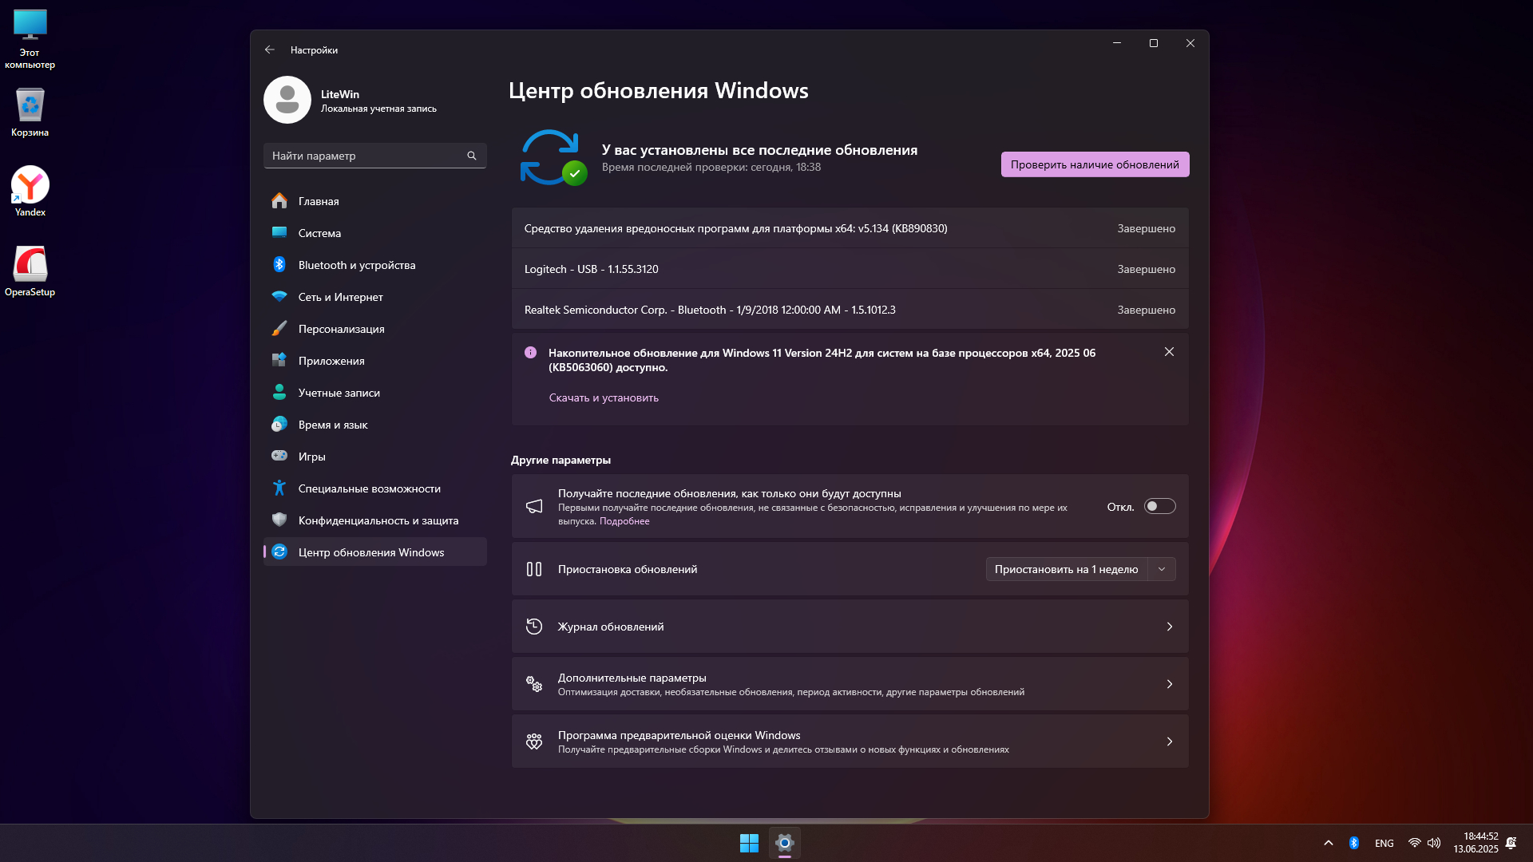Enable the get latest updates toggle
Viewport: 1533px width, 862px height.
tap(1159, 506)
